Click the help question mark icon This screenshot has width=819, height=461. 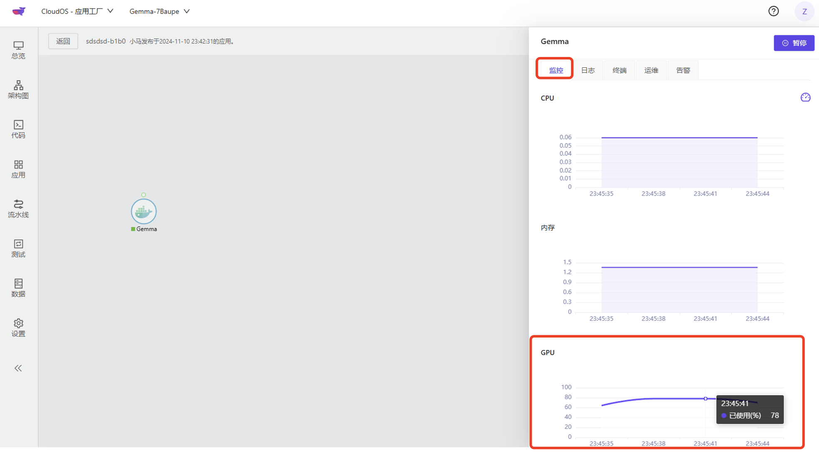coord(773,11)
